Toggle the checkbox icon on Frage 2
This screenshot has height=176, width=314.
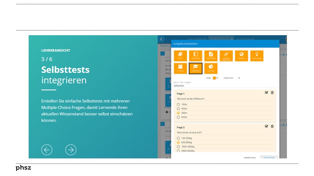[267, 126]
